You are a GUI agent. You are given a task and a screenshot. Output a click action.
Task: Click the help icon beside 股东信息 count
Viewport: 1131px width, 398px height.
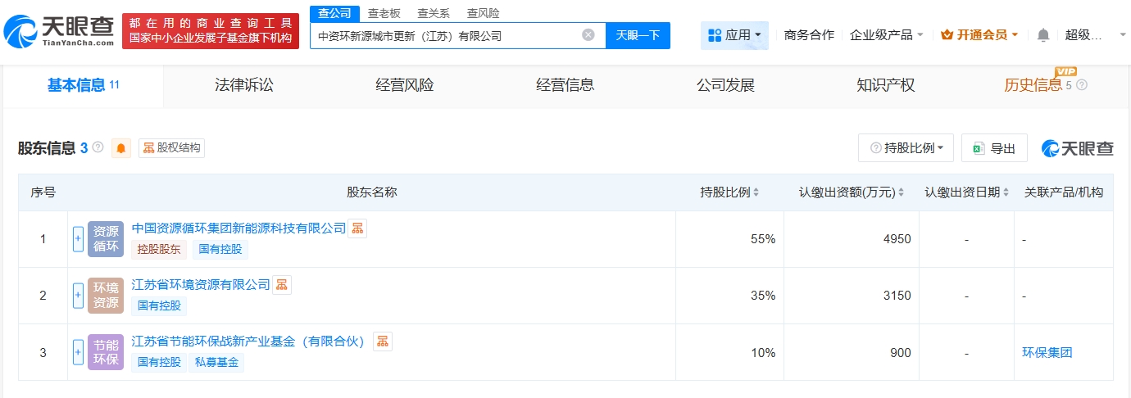click(x=98, y=147)
